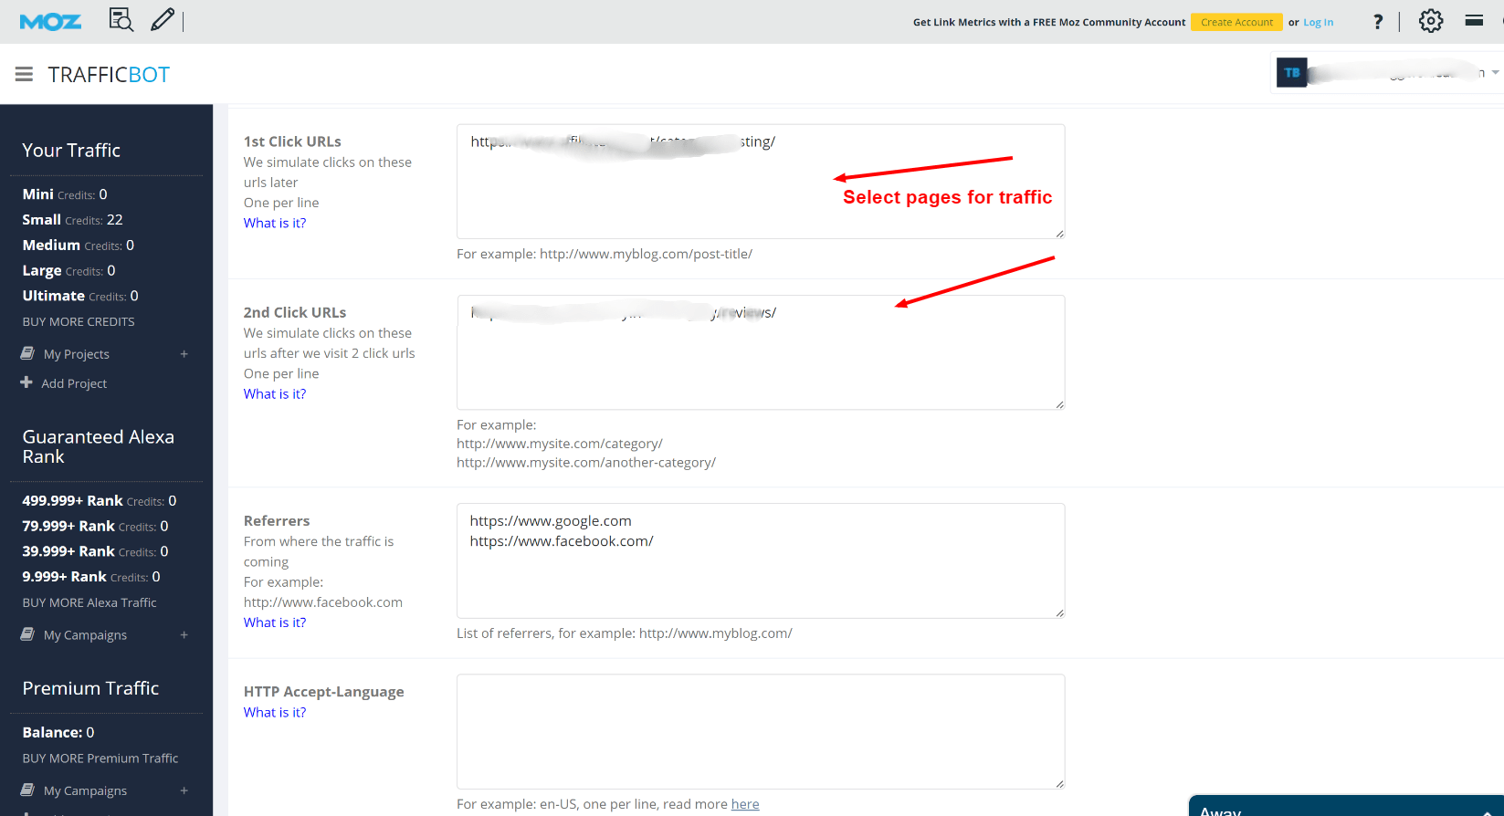Open My Campaigns under Guaranteed Alexa Rank
Image resolution: width=1504 pixels, height=816 pixels.
coord(85,635)
